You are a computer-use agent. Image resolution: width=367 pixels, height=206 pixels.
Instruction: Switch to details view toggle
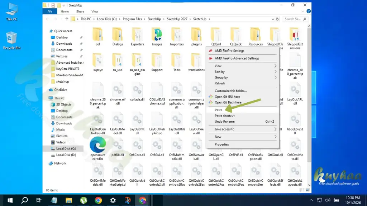(x=302, y=190)
